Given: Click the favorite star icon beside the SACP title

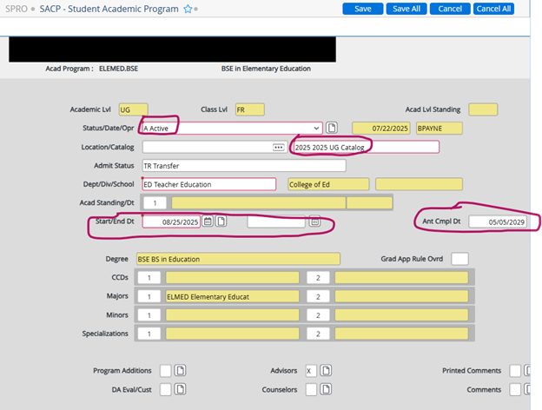Looking at the screenshot, I should 187,9.
